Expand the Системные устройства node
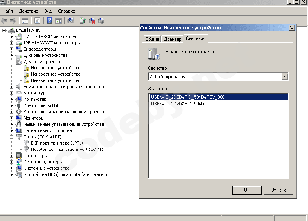This screenshot has height=221, width=308. (12, 168)
